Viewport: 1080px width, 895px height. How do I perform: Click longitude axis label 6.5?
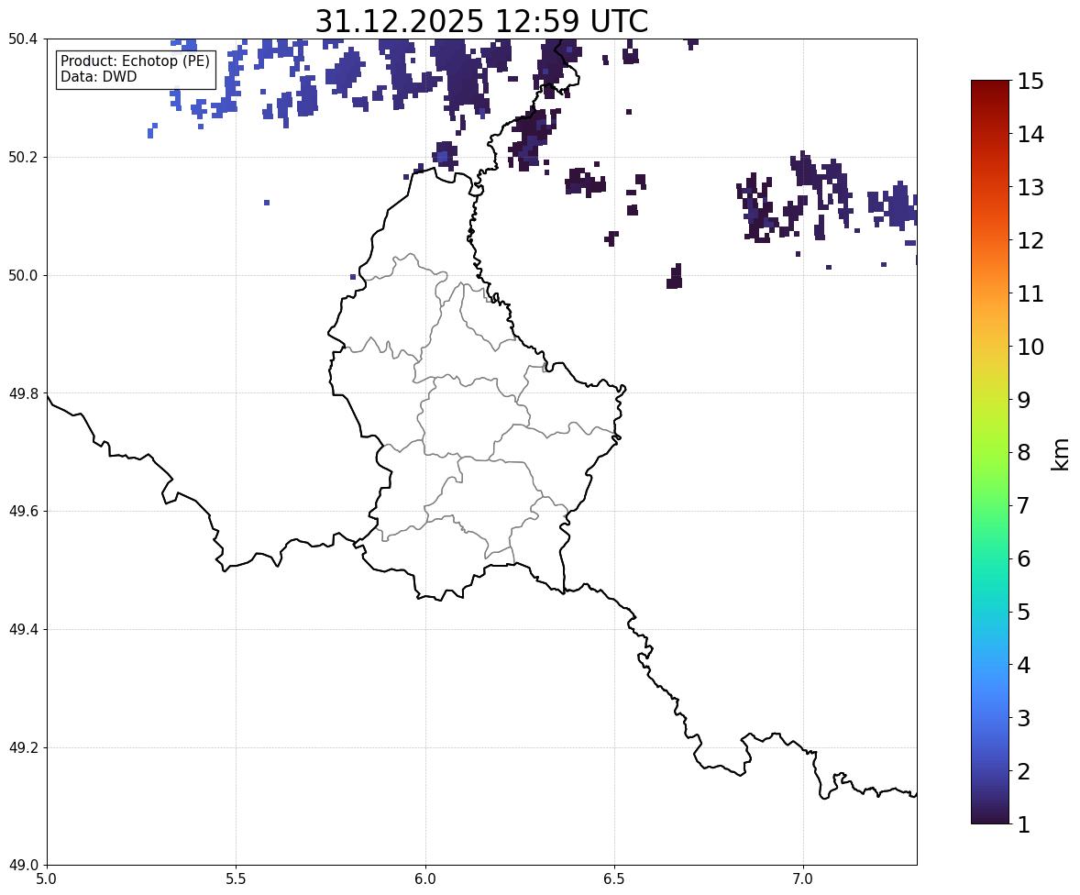(x=614, y=879)
